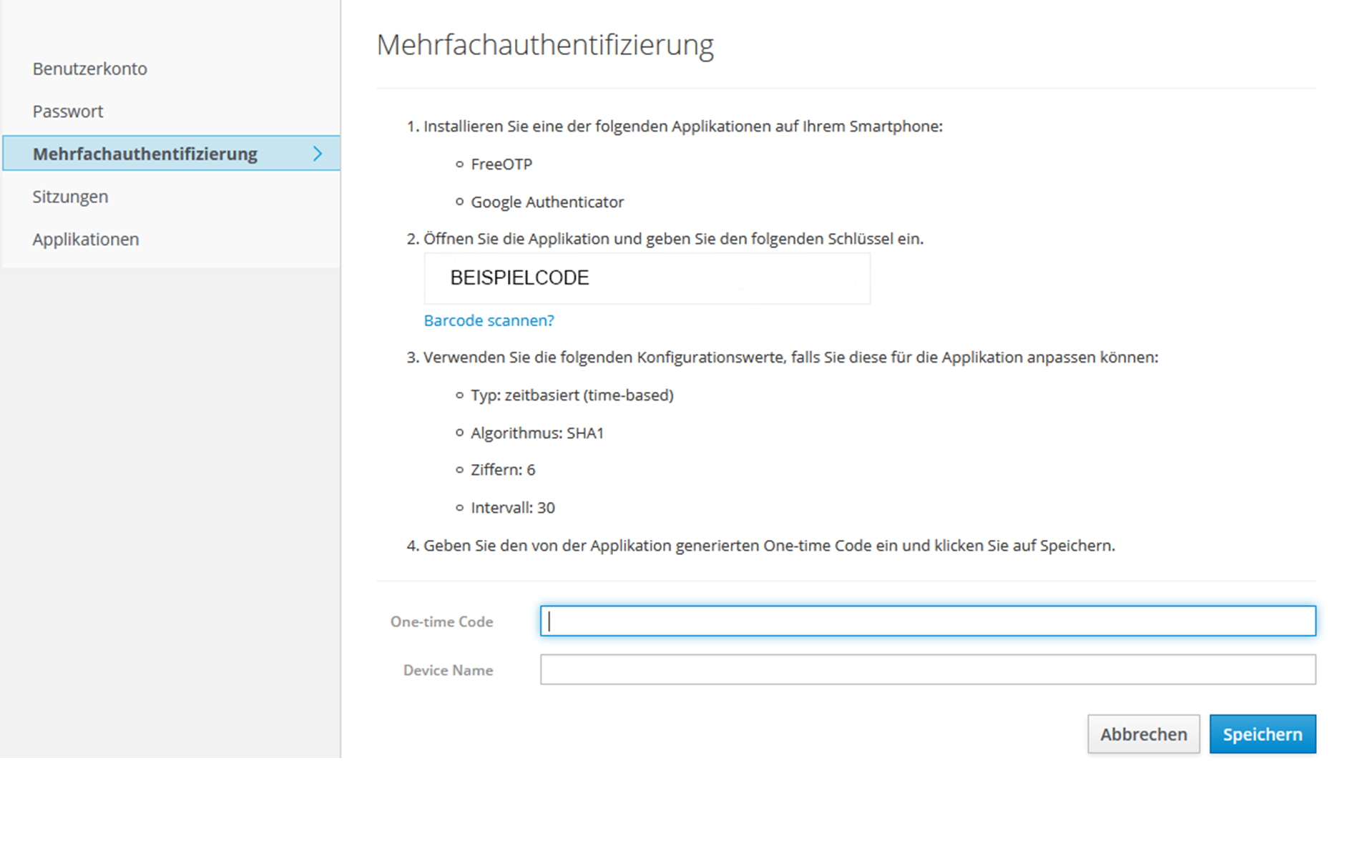Click the bullet beside Algorithmus SHA1
Viewport: 1352px width, 861px height.
(x=459, y=433)
